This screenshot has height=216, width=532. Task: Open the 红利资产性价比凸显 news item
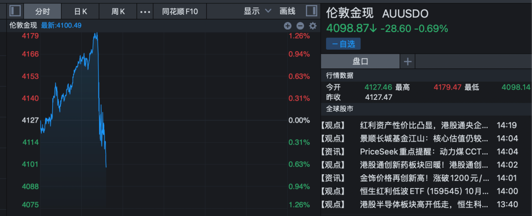(x=424, y=125)
